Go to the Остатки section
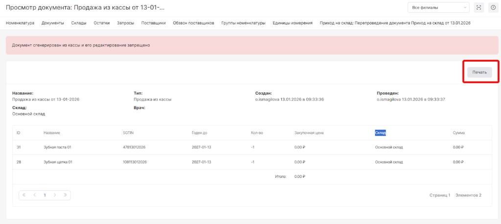The width and height of the screenshot is (501, 224). 102,23
